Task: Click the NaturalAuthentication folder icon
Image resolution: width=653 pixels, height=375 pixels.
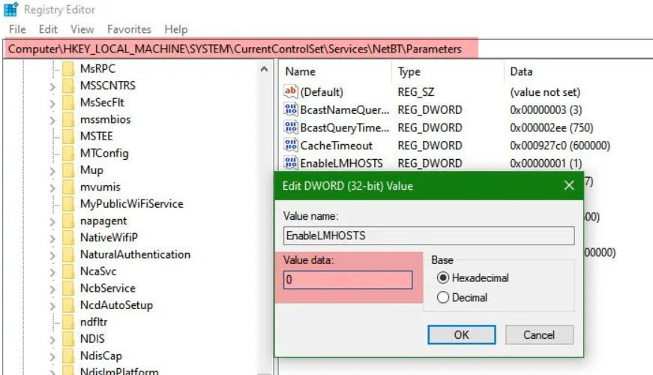Action: [68, 254]
